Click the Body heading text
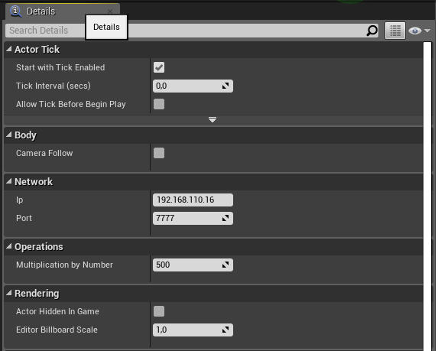Image resolution: width=438 pixels, height=351 pixels. 25,135
